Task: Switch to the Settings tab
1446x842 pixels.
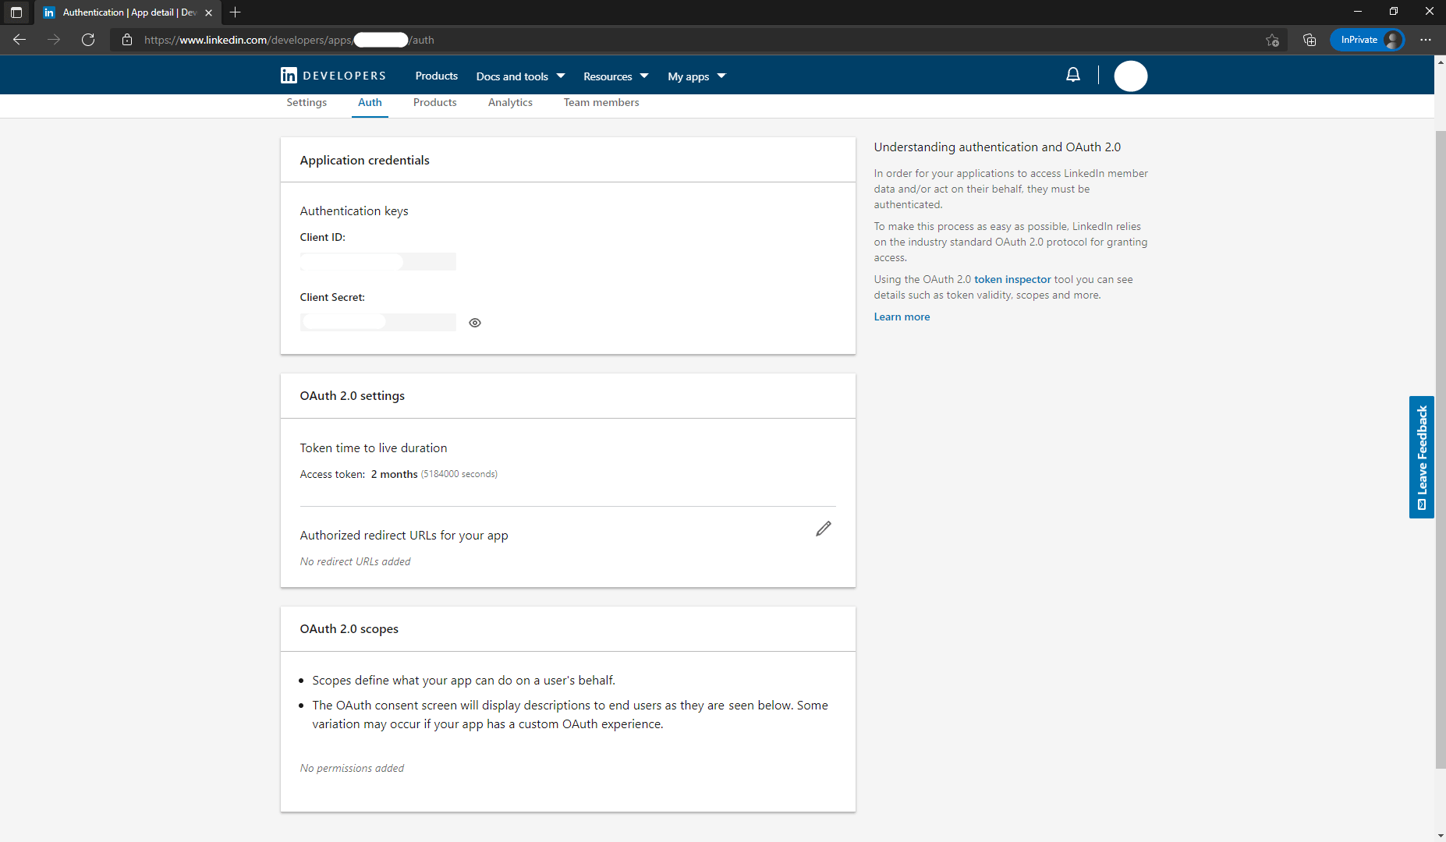Action: point(307,102)
